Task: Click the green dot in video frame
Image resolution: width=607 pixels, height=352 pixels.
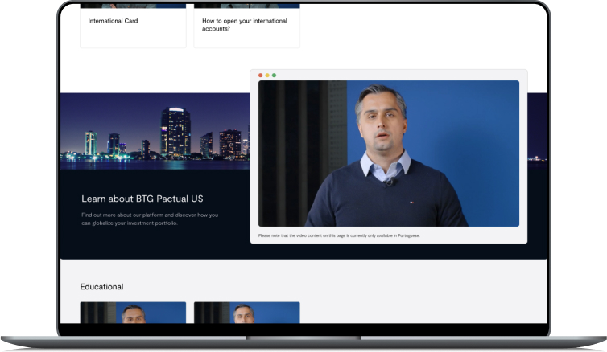Action: (x=274, y=76)
